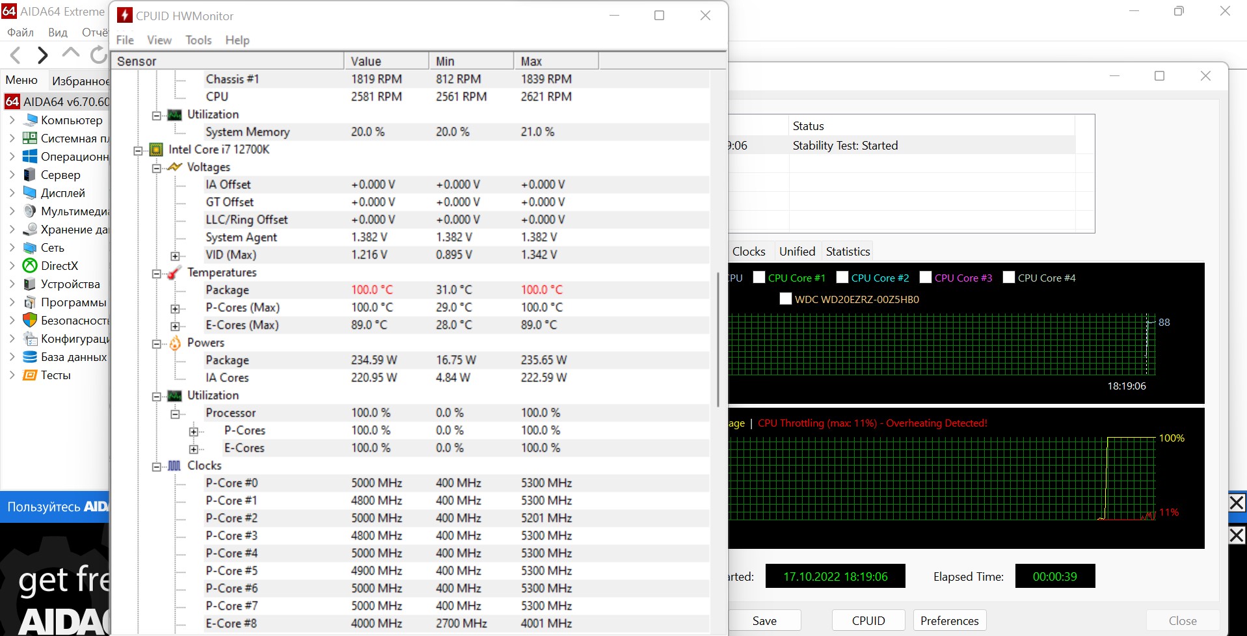This screenshot has height=636, width=1247.
Task: Open the File menu in HWMonitor
Action: [x=125, y=40]
